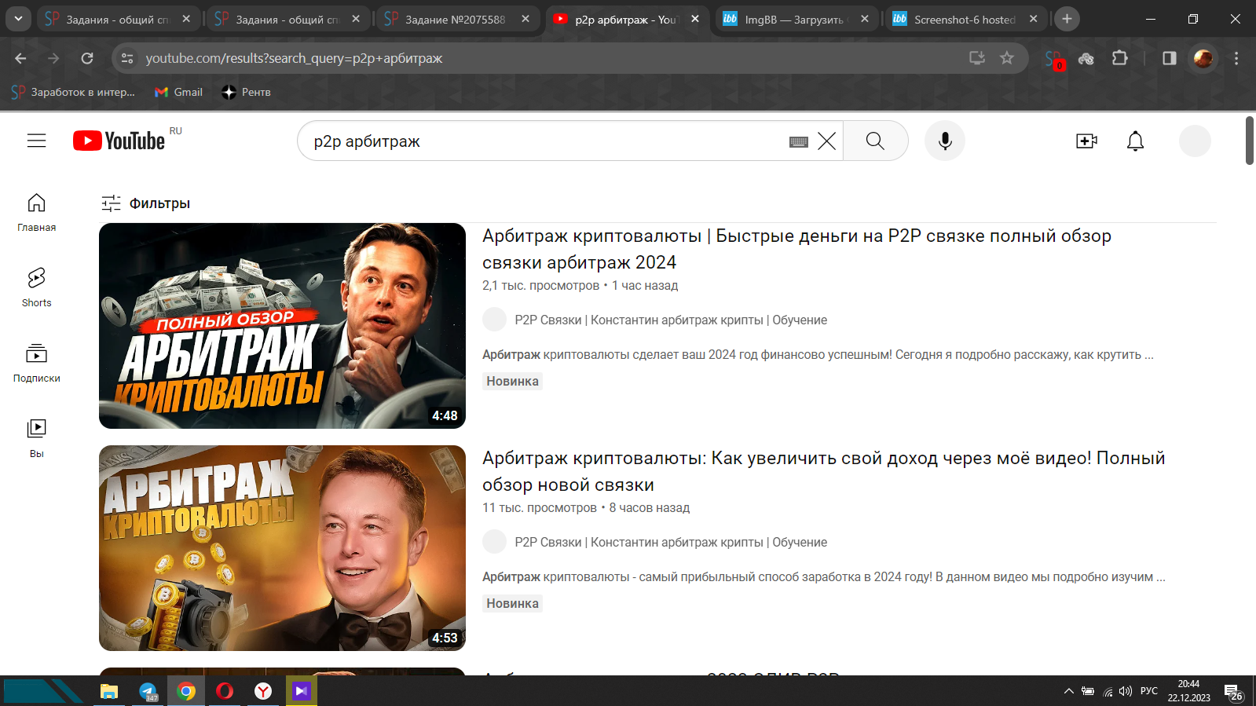This screenshot has height=706, width=1256.
Task: Open the Create video button
Action: pyautogui.click(x=1086, y=141)
